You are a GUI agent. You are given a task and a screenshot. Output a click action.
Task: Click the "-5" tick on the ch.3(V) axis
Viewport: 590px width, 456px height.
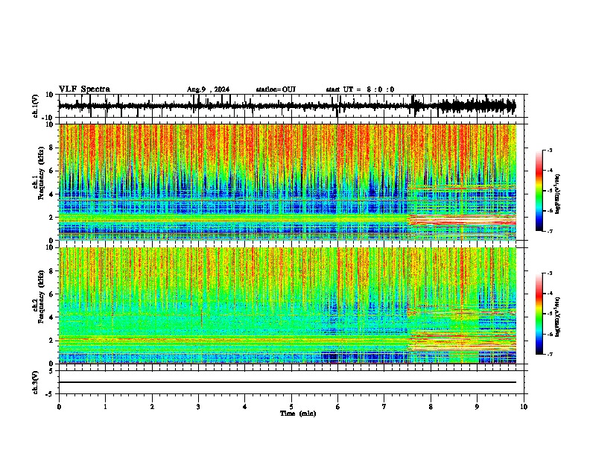pos(50,394)
